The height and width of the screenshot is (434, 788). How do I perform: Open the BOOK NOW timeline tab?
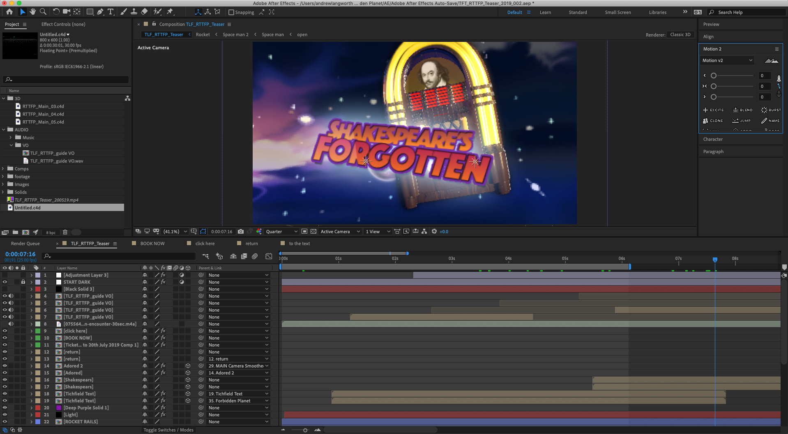pos(152,243)
